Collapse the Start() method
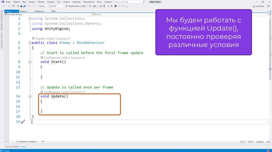The width and height of the screenshot is (272, 152). [30, 62]
